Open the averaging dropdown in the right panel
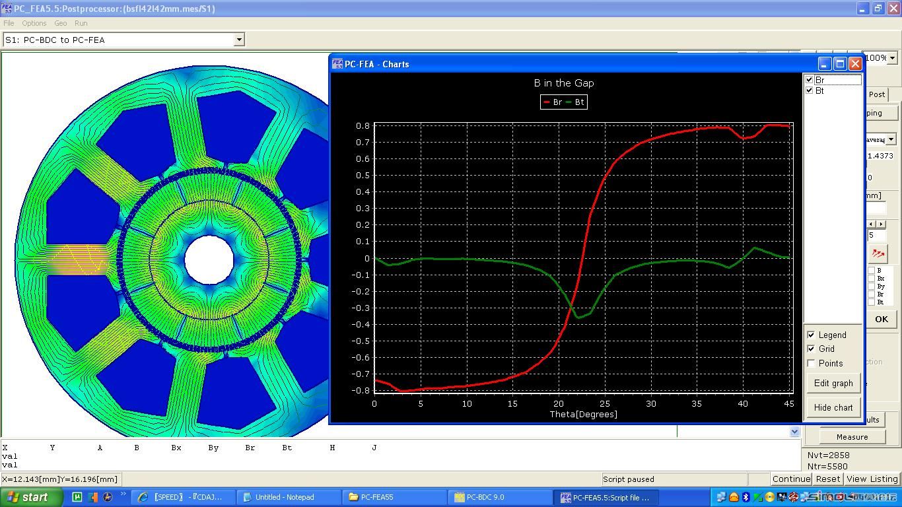902x507 pixels. point(891,139)
